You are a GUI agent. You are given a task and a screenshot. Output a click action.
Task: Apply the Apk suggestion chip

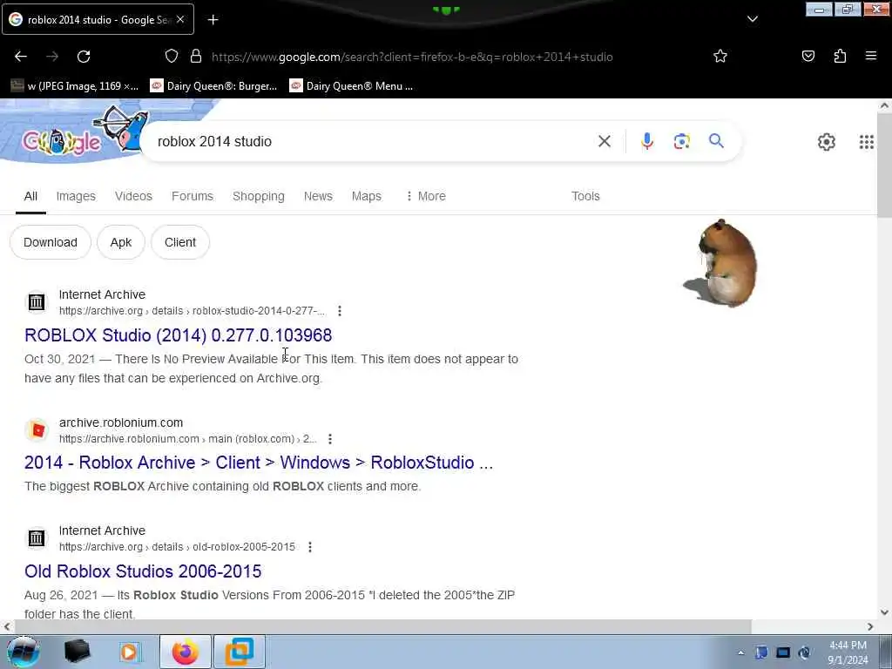pos(120,242)
